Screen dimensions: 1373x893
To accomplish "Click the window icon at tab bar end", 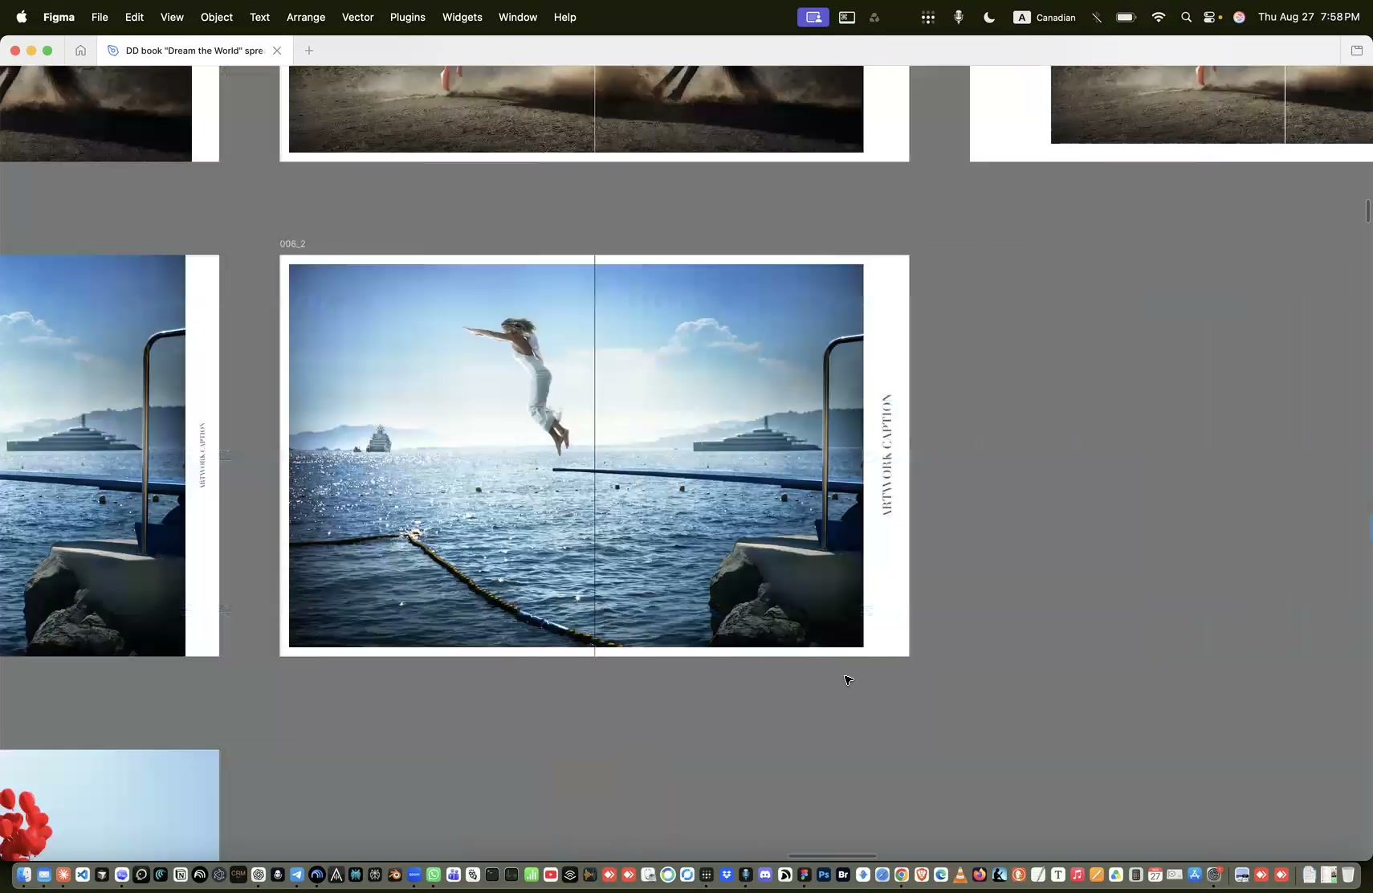I will [1357, 51].
